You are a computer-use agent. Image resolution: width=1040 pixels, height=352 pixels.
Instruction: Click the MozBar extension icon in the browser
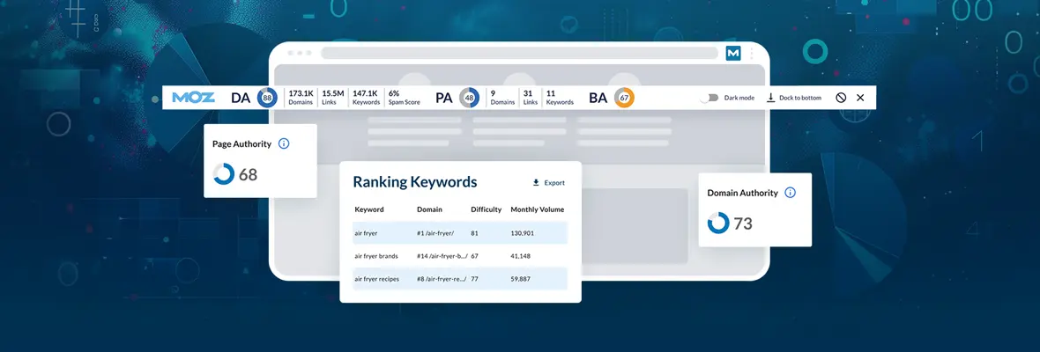tap(733, 54)
